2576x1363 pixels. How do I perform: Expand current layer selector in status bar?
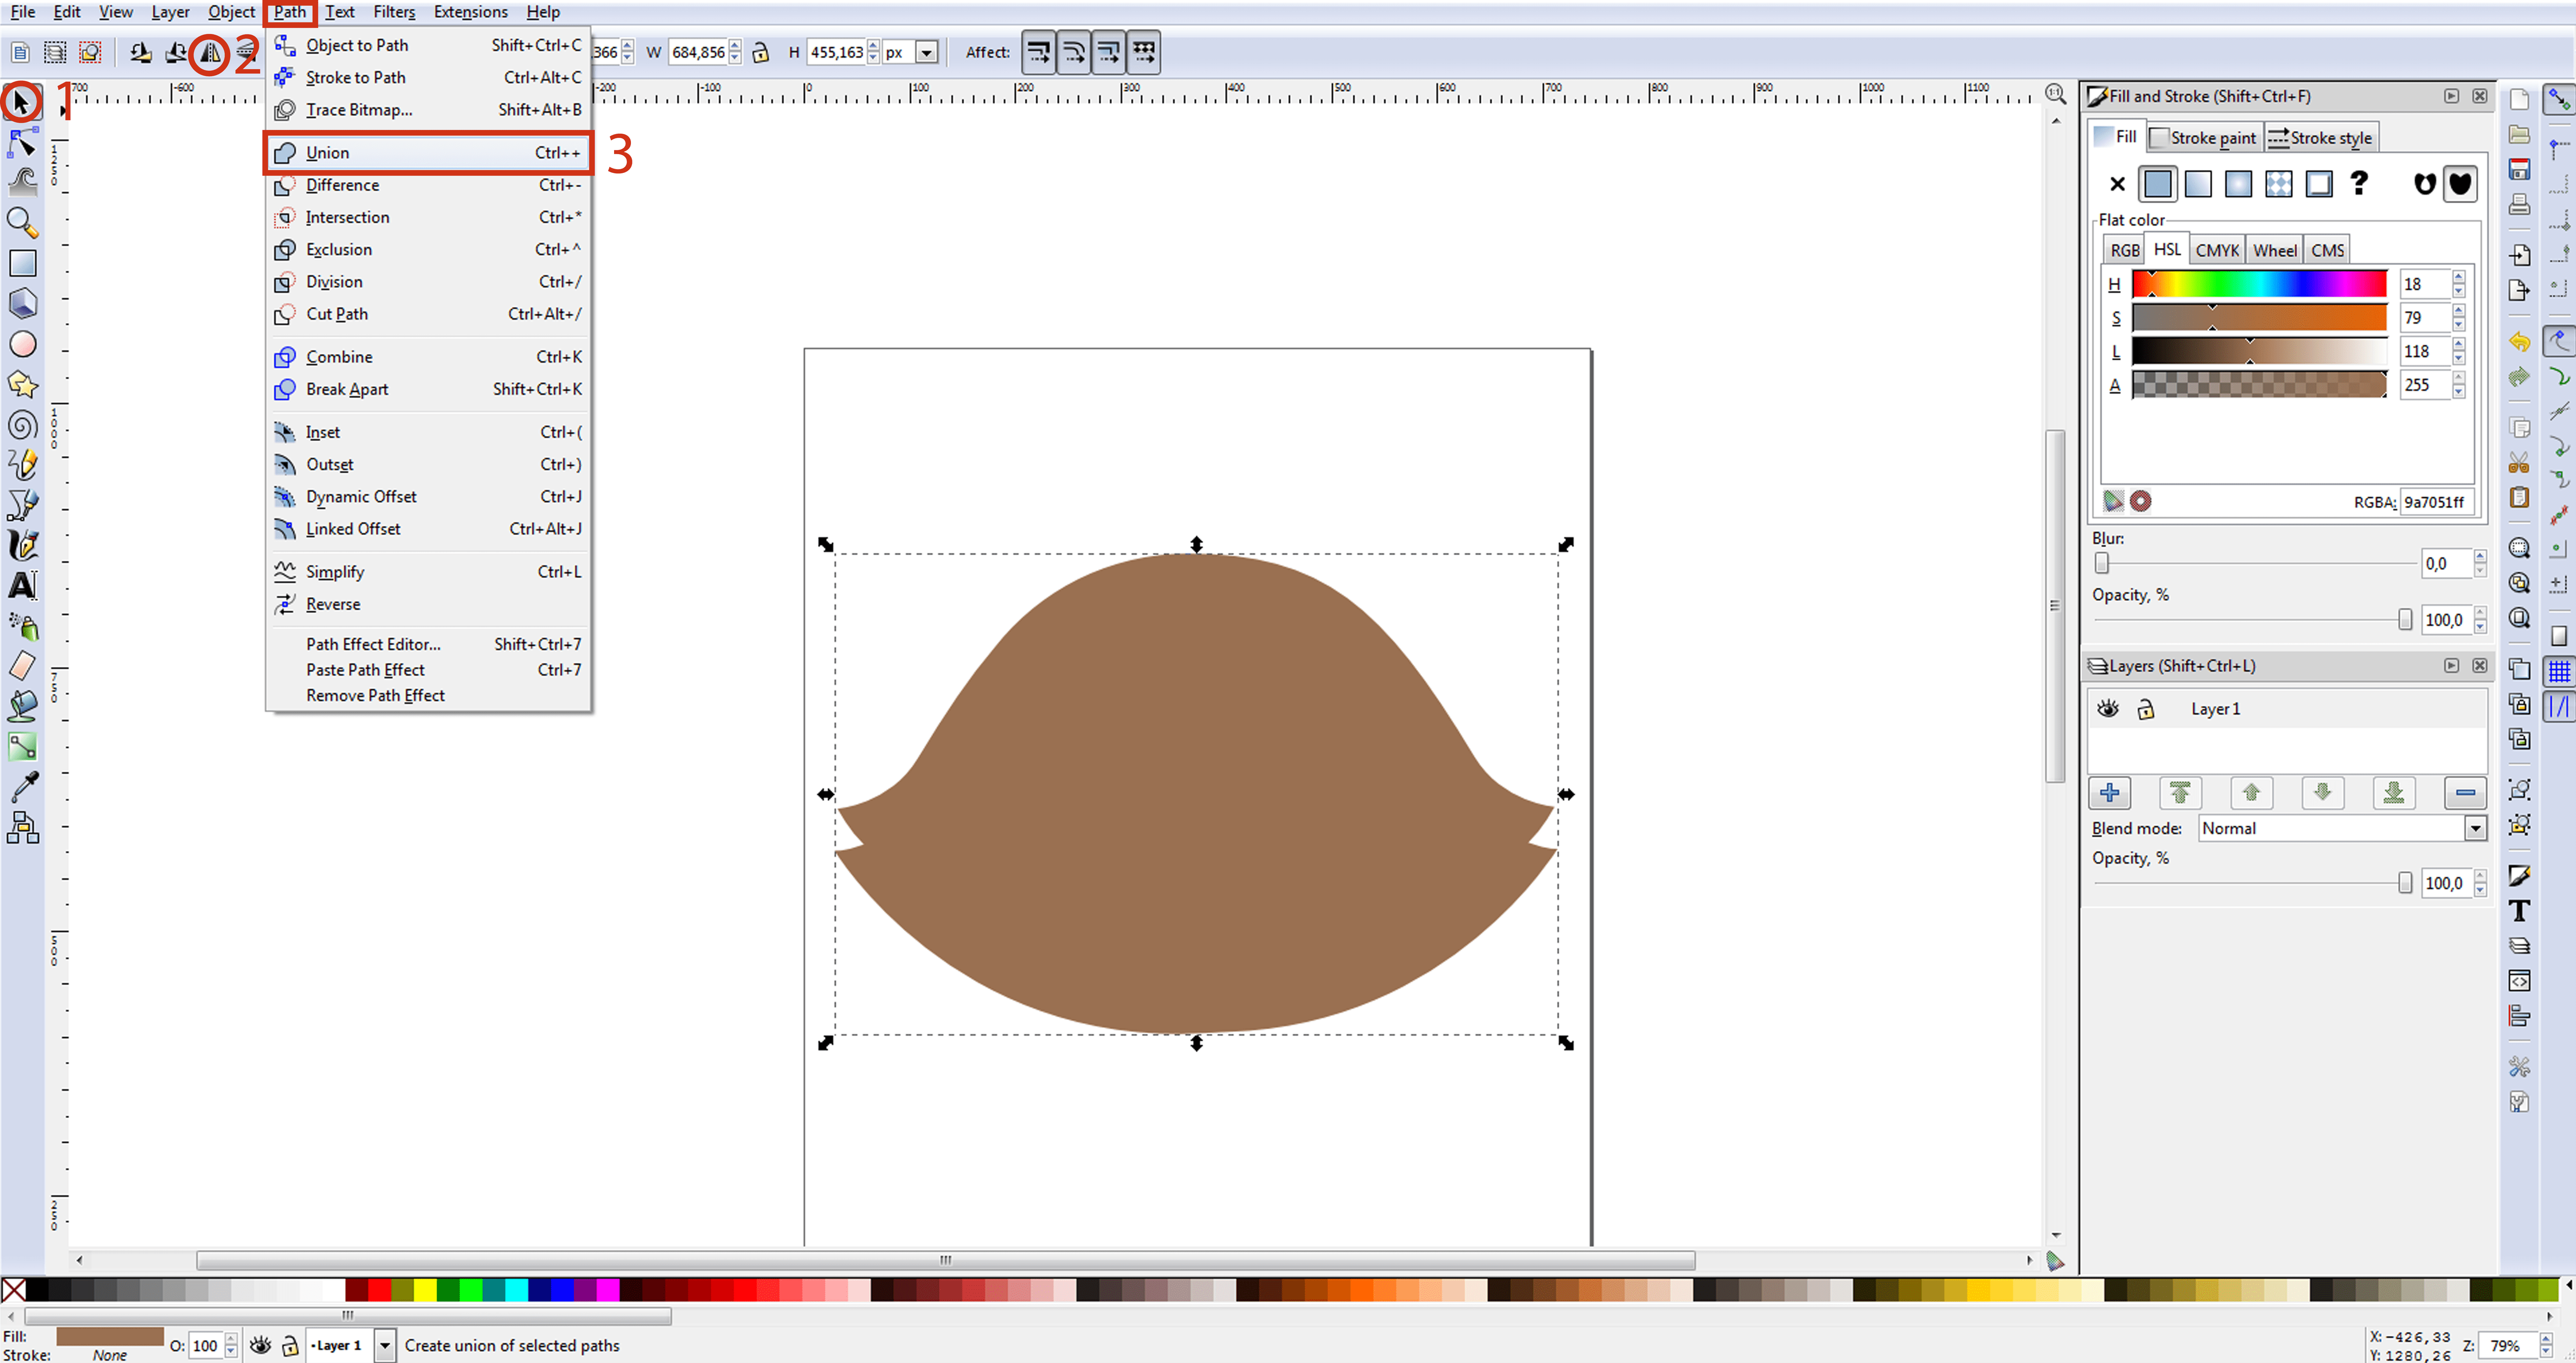pos(385,1345)
